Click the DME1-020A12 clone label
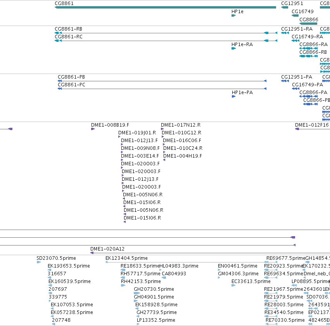 pos(107,249)
